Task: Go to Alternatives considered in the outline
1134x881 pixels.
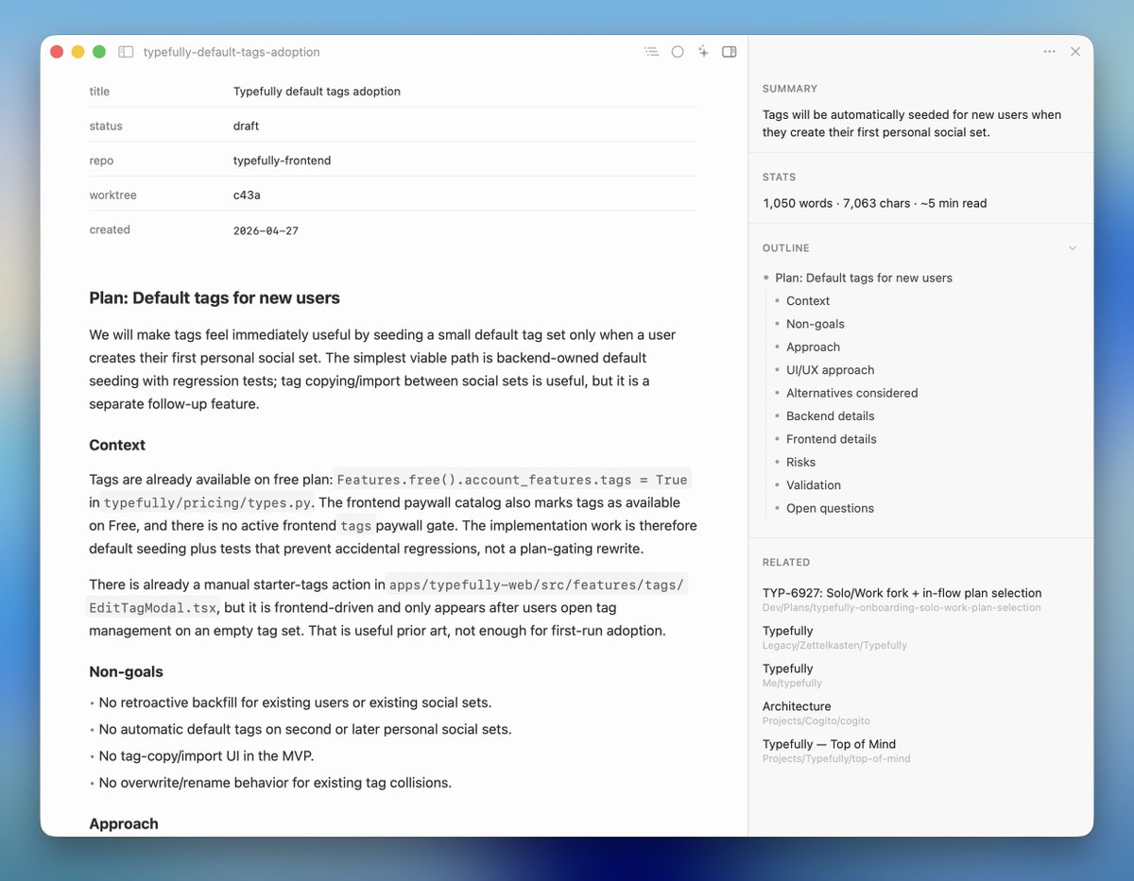Action: (852, 393)
